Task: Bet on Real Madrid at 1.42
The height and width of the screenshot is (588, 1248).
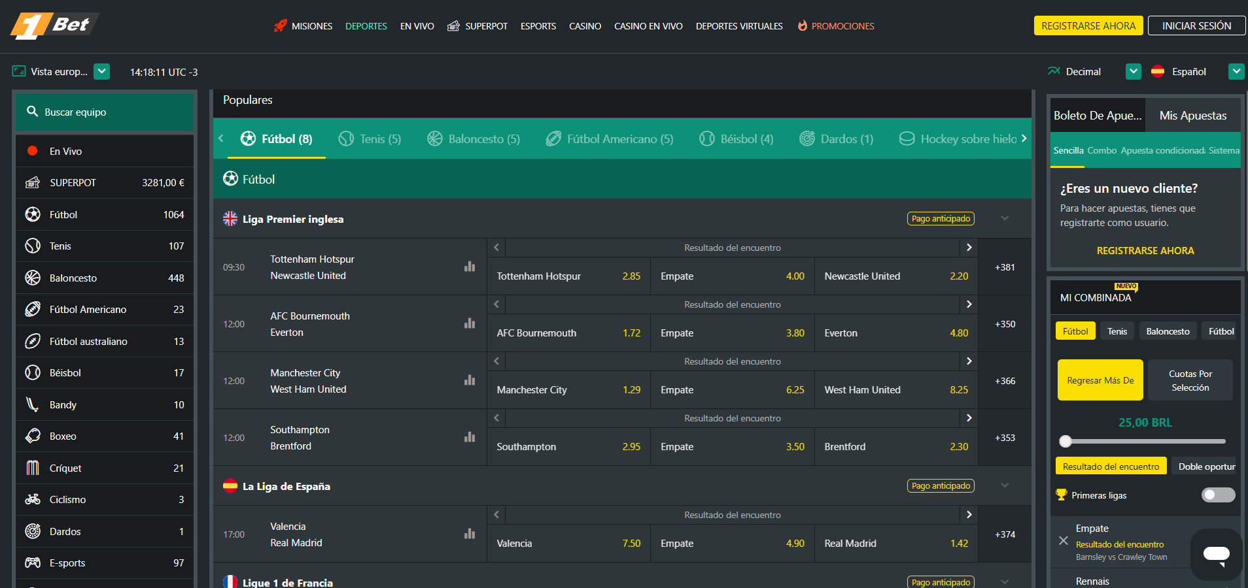Action: coord(896,543)
